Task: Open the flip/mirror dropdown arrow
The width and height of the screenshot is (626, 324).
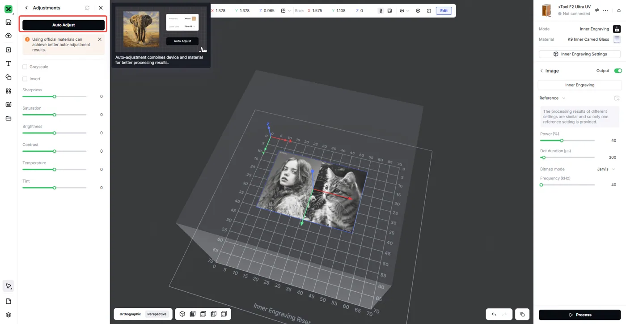Action: tap(408, 11)
